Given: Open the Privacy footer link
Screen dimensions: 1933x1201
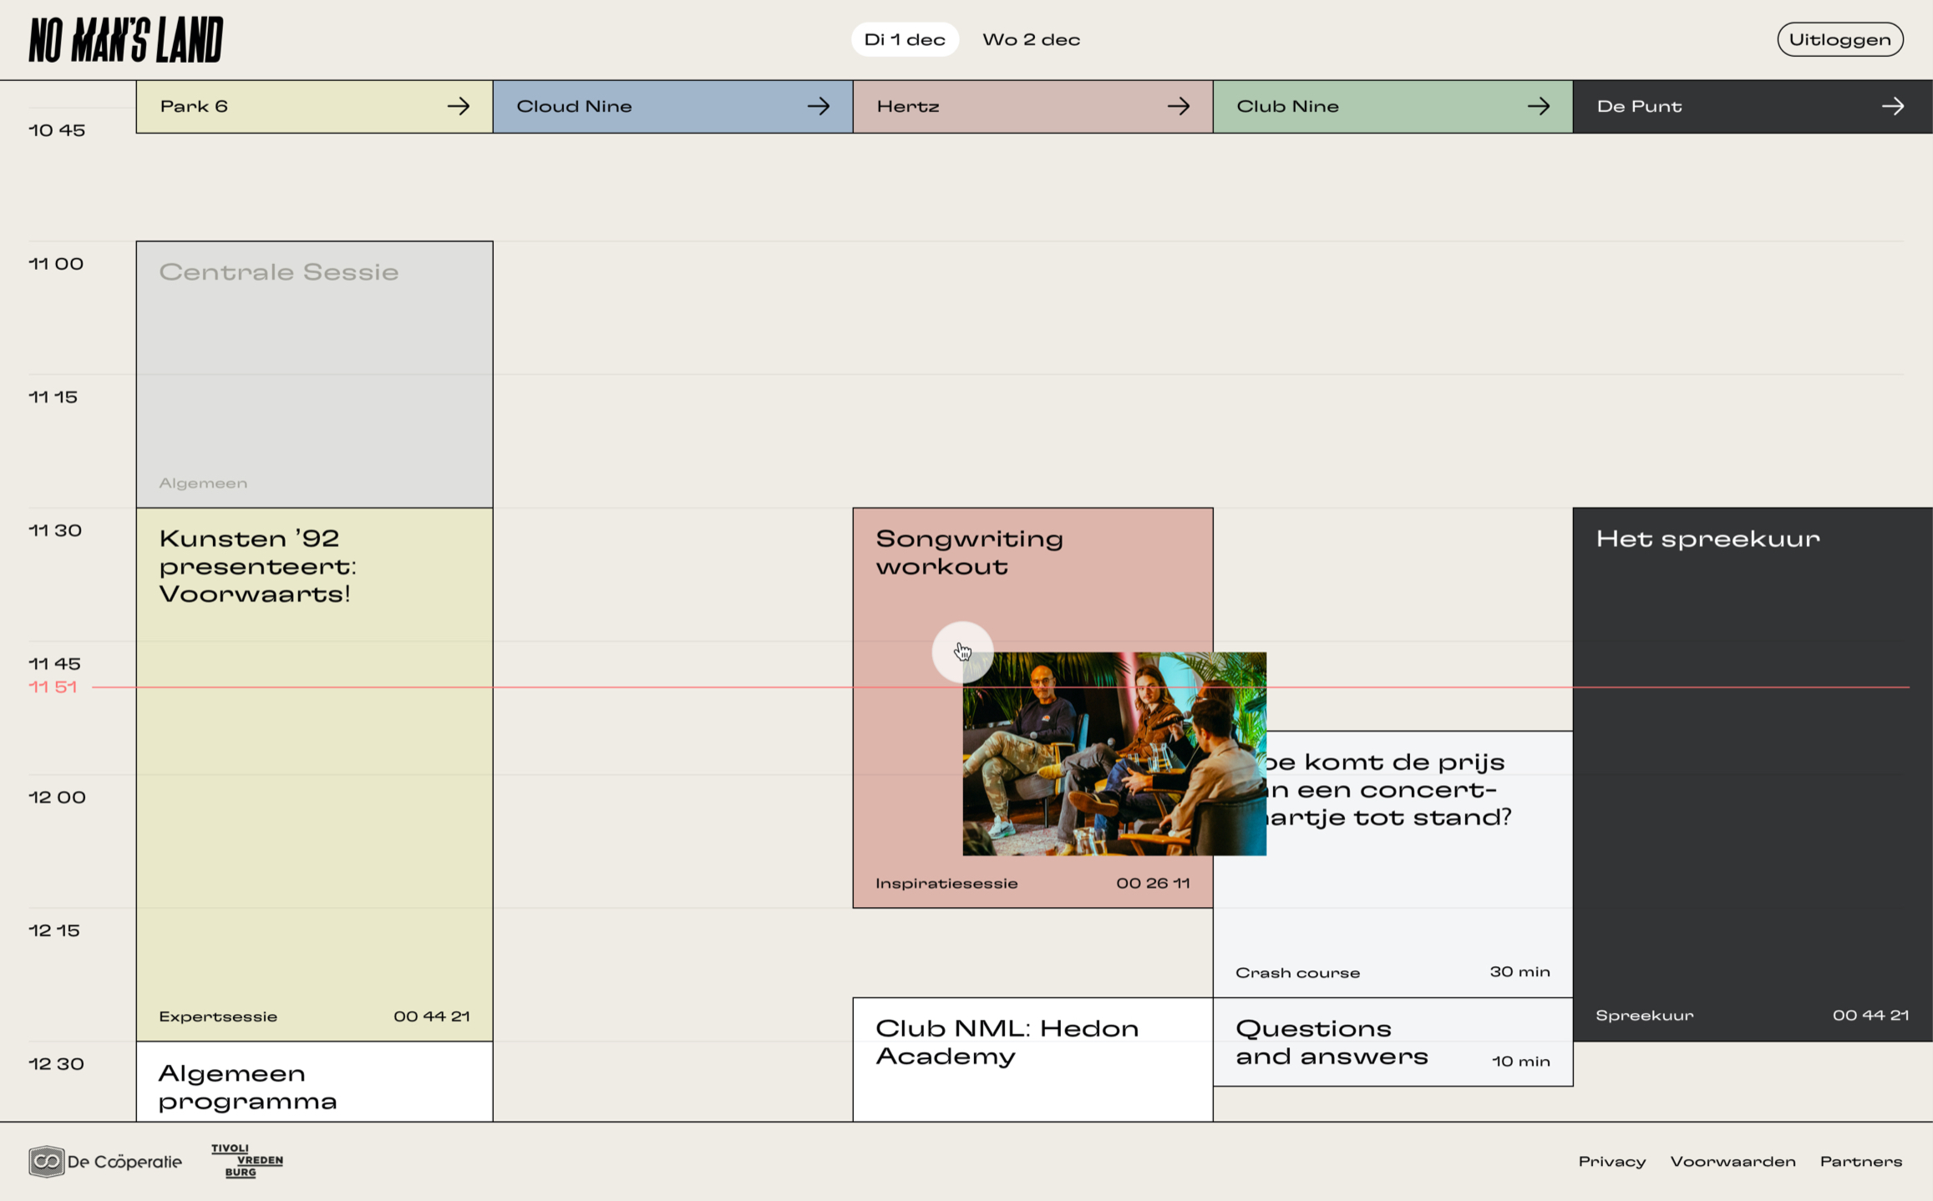Looking at the screenshot, I should tap(1611, 1161).
